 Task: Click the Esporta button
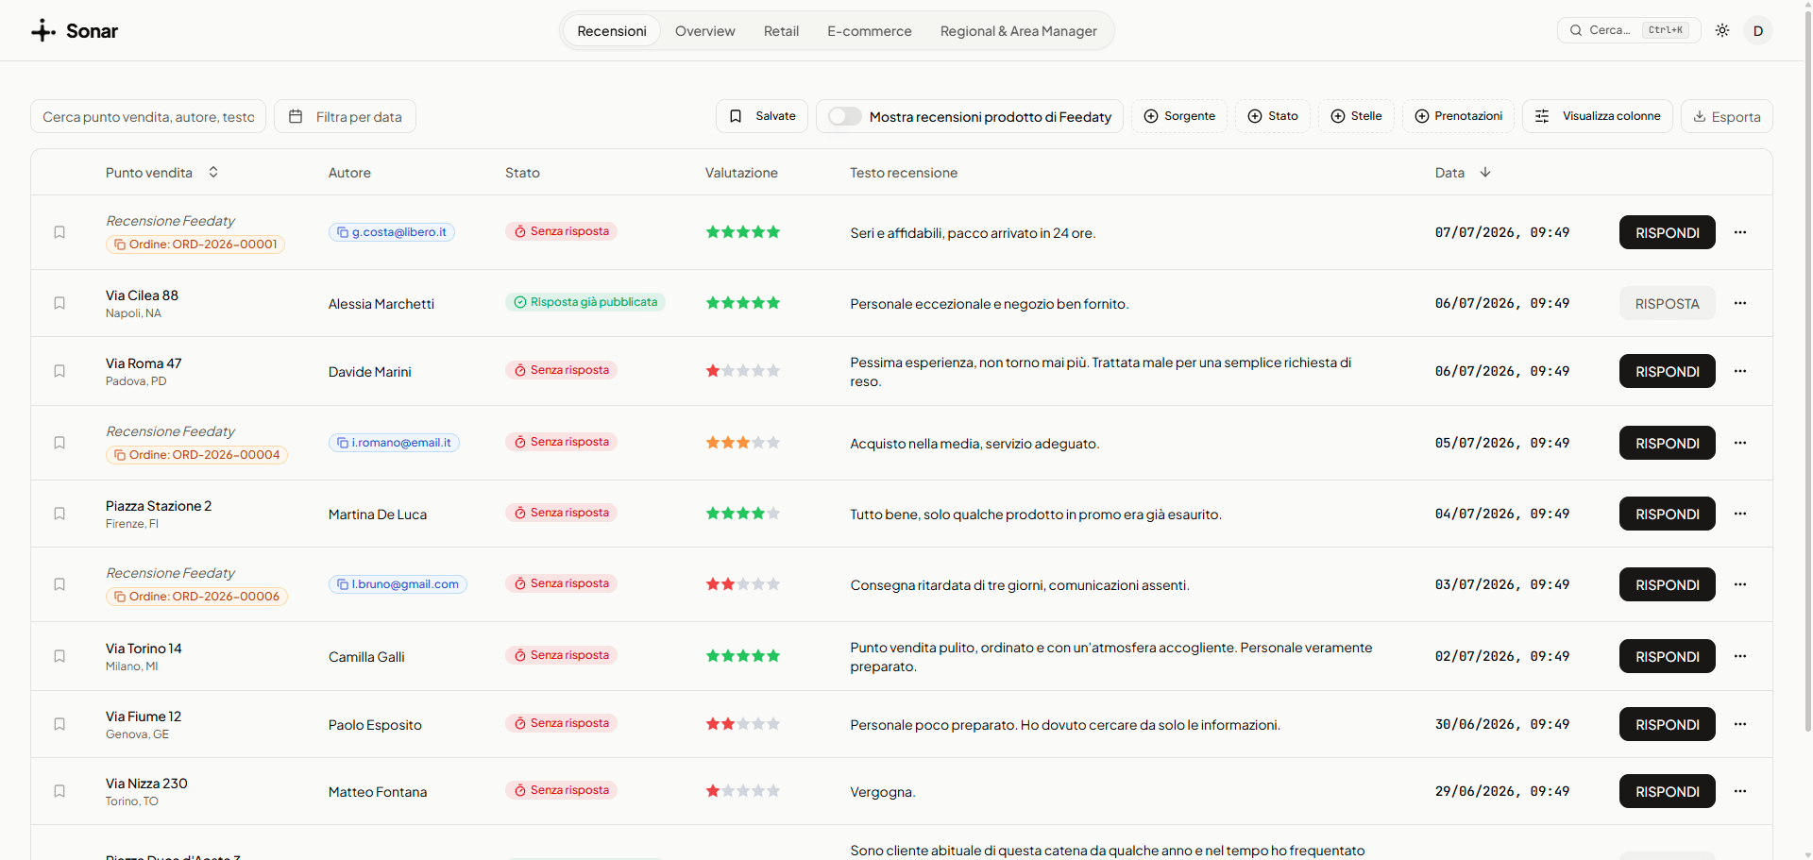coord(1726,116)
